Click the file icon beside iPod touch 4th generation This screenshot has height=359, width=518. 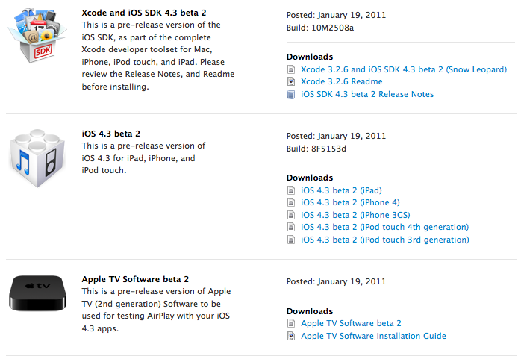click(x=291, y=228)
